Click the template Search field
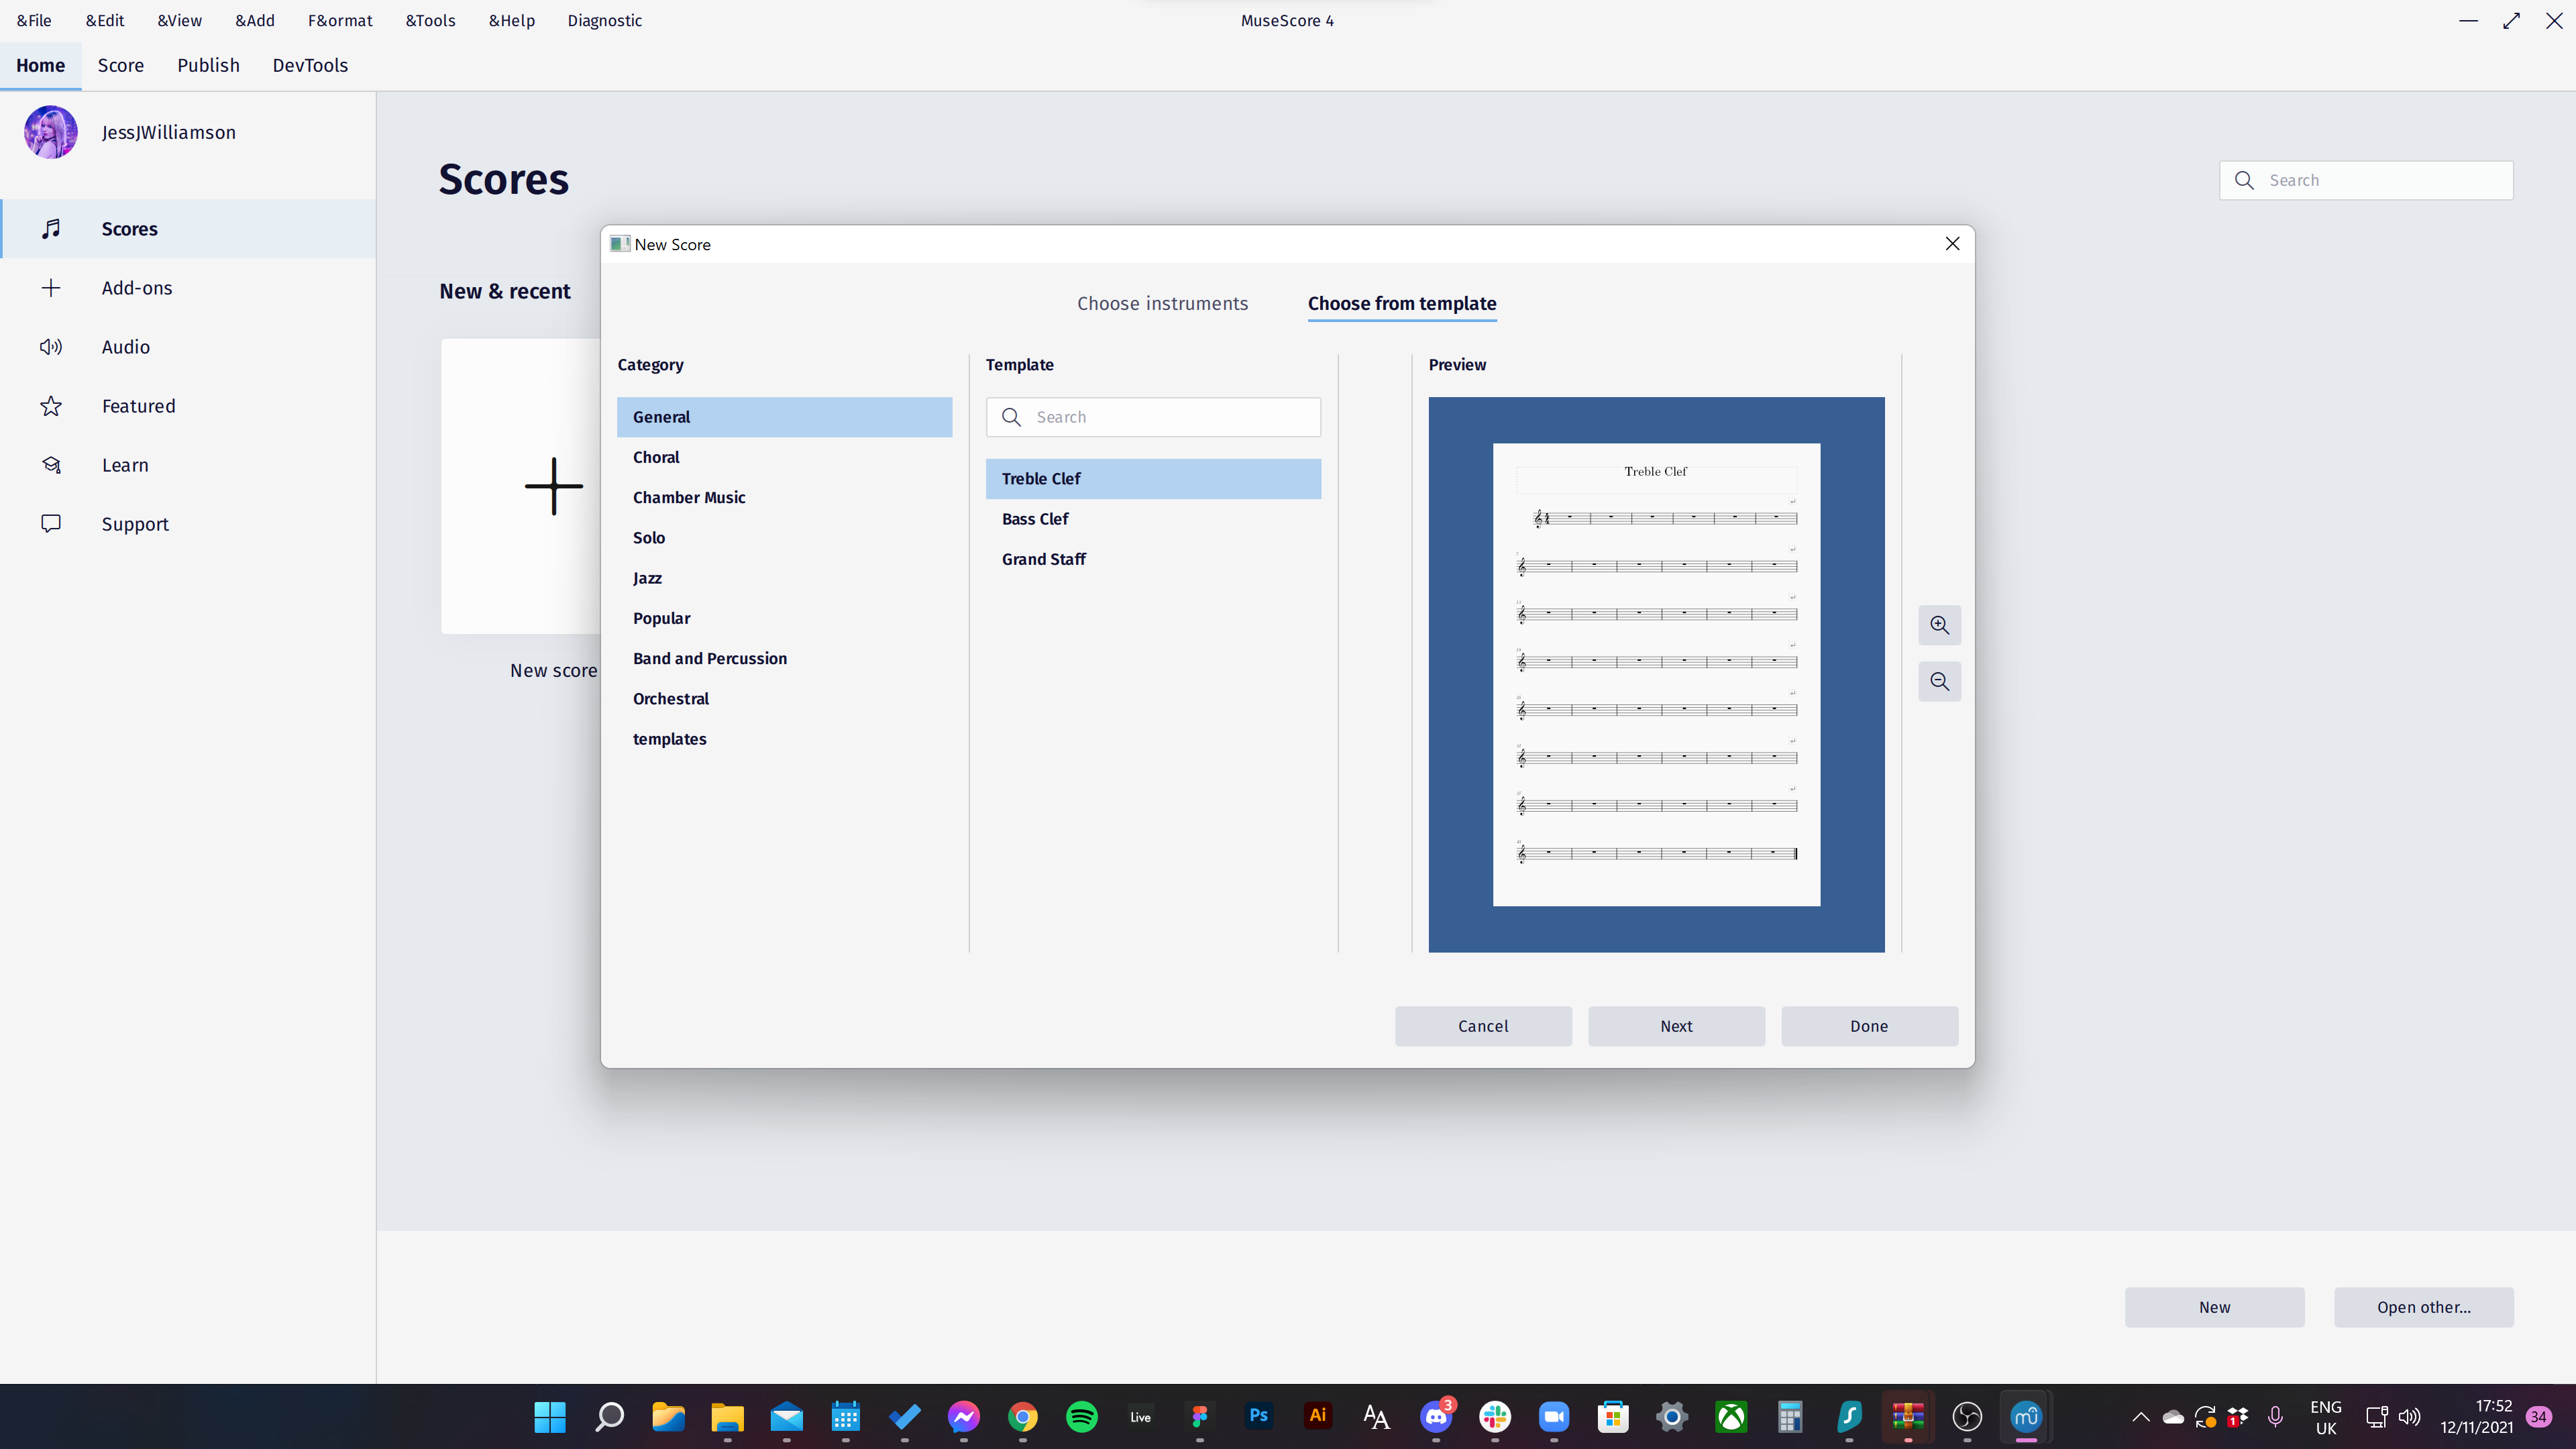The width and height of the screenshot is (2576, 1449). (x=1152, y=417)
